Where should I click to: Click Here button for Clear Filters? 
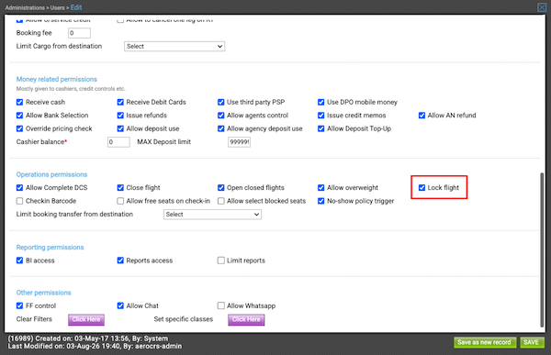tap(86, 319)
